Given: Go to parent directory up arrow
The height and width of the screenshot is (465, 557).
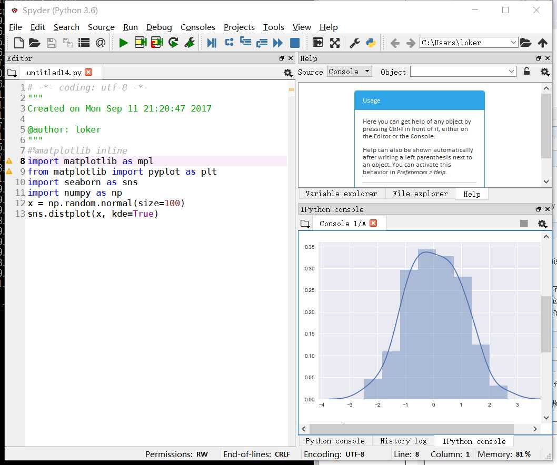Looking at the screenshot, I should 542,43.
